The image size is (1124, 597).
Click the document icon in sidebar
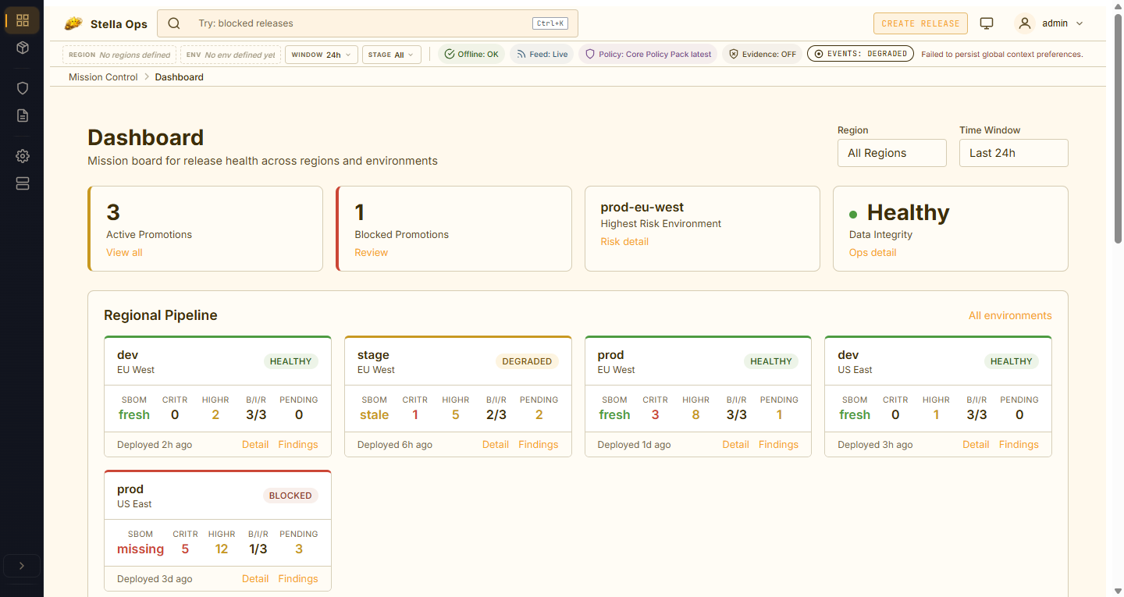point(23,115)
